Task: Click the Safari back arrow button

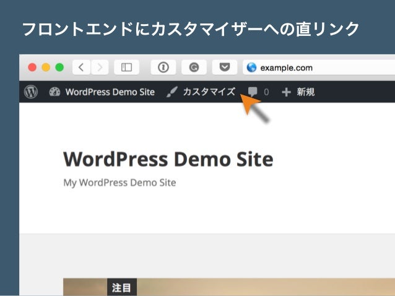Action: coord(81,67)
